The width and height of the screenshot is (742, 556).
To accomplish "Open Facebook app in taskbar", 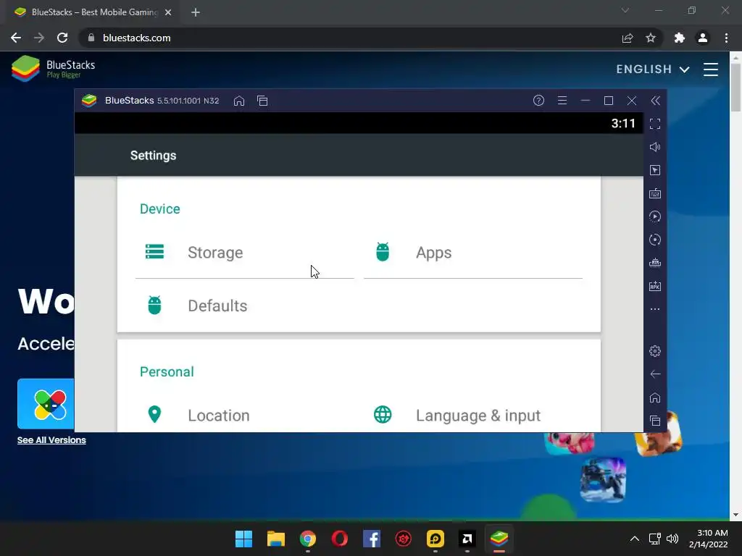I will (372, 539).
